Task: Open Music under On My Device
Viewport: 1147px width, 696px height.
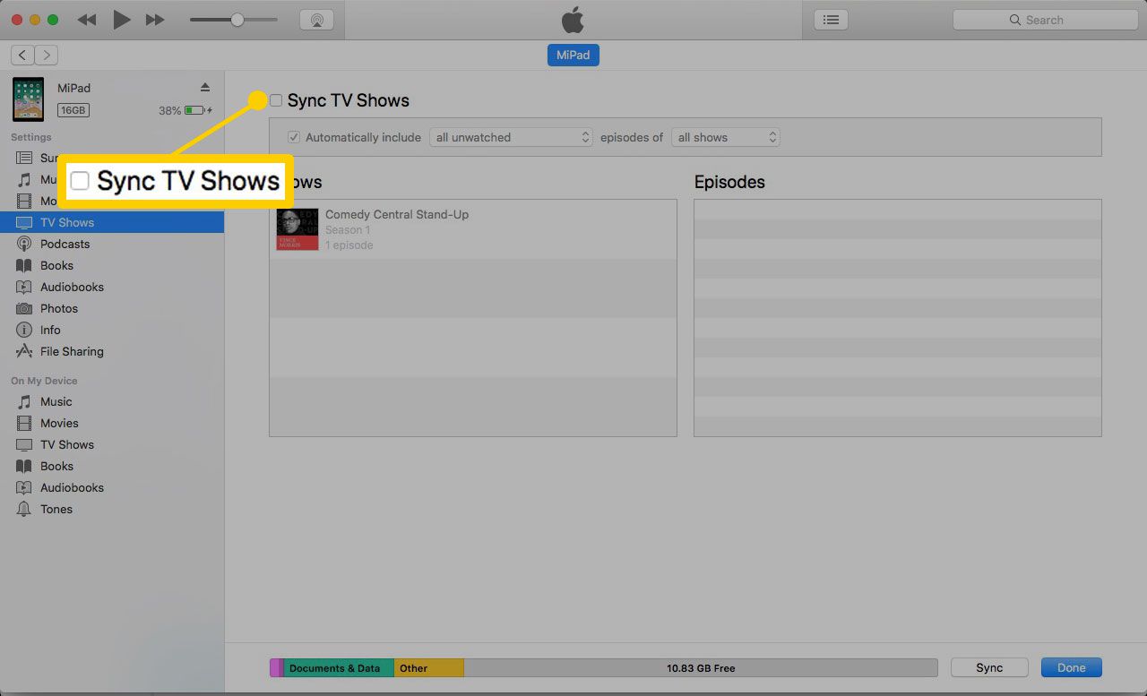Action: tap(112, 401)
